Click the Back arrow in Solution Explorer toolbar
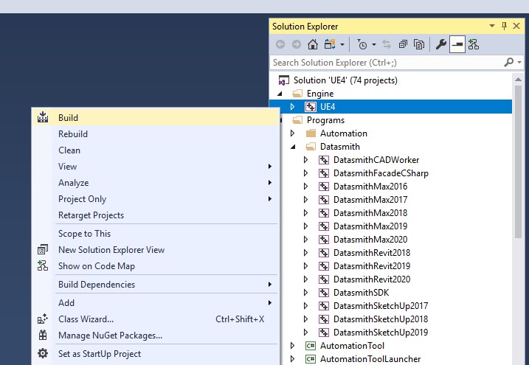 (x=280, y=44)
